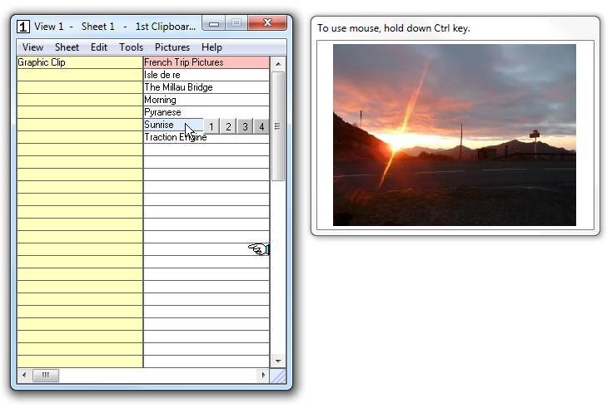Click the vertical scrollbar down arrow
The width and height of the screenshot is (607, 408).
(x=278, y=361)
